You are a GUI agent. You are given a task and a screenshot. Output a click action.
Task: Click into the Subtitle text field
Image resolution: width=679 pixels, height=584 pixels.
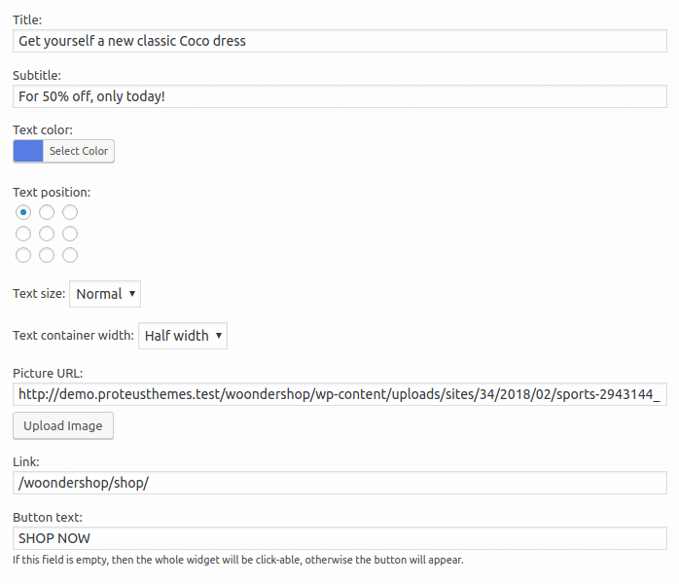click(339, 96)
